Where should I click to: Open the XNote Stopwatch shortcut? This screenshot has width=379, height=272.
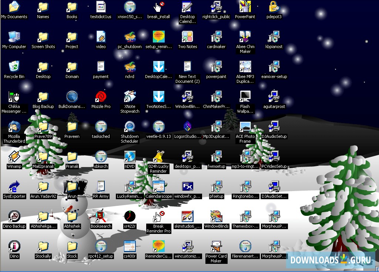pos(130,96)
